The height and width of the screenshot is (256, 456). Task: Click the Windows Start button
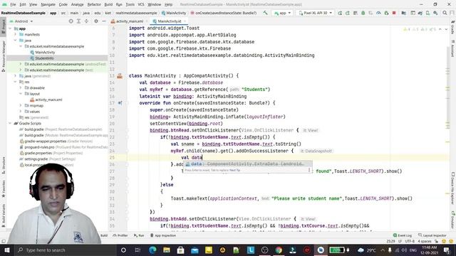(6, 250)
